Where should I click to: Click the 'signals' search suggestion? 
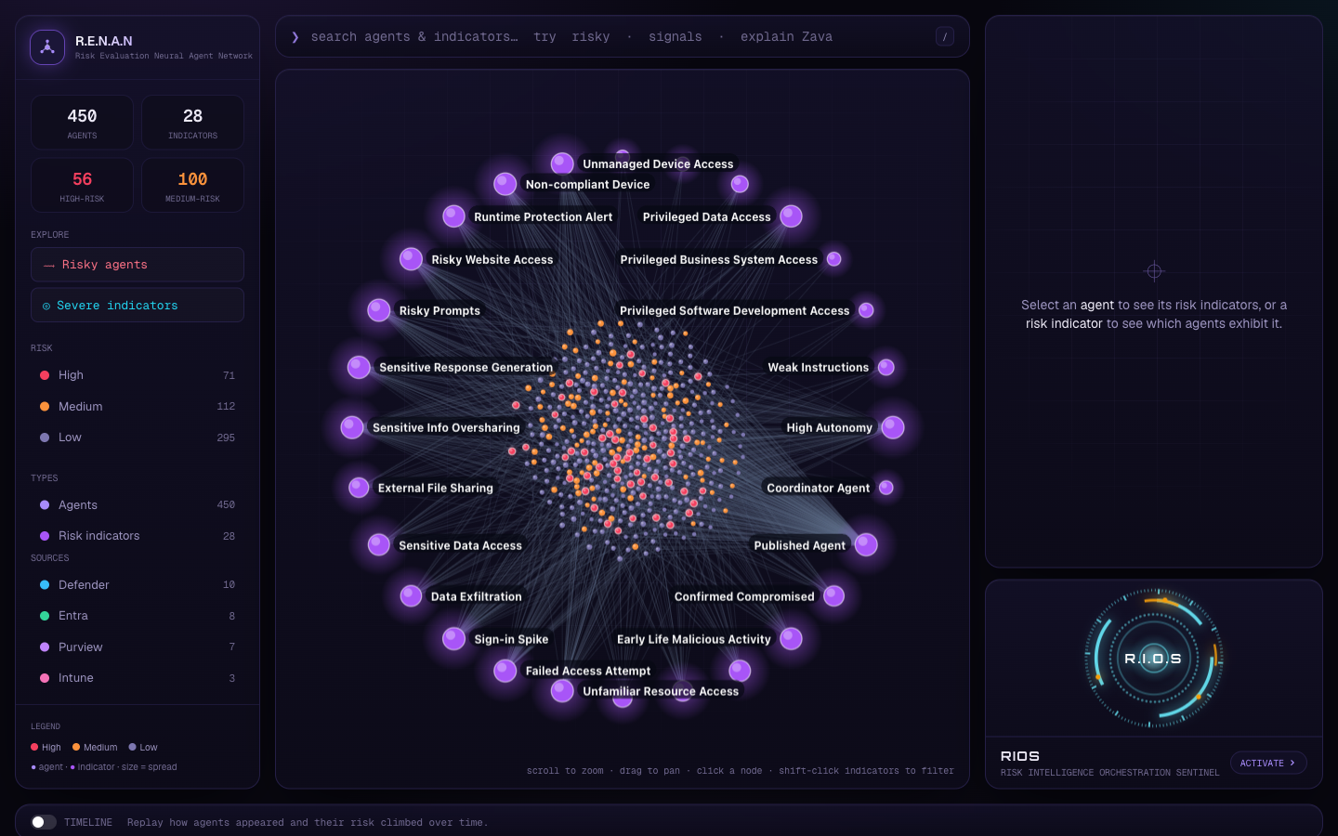(676, 37)
